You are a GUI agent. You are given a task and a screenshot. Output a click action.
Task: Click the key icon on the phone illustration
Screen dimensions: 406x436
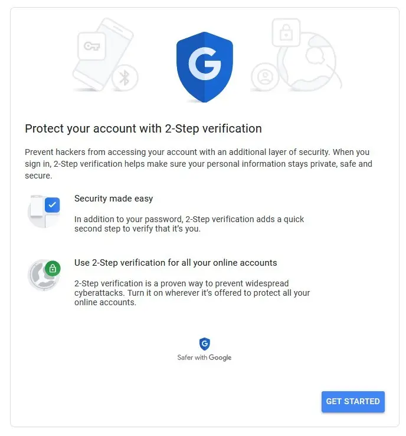click(x=92, y=46)
